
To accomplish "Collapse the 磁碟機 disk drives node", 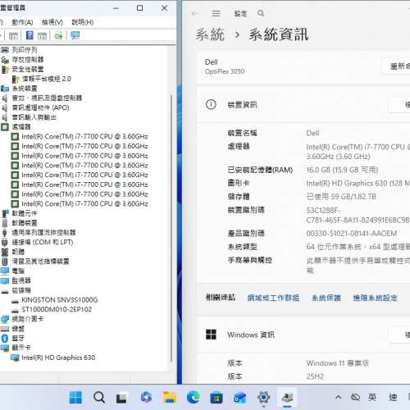I will point(22,290).
